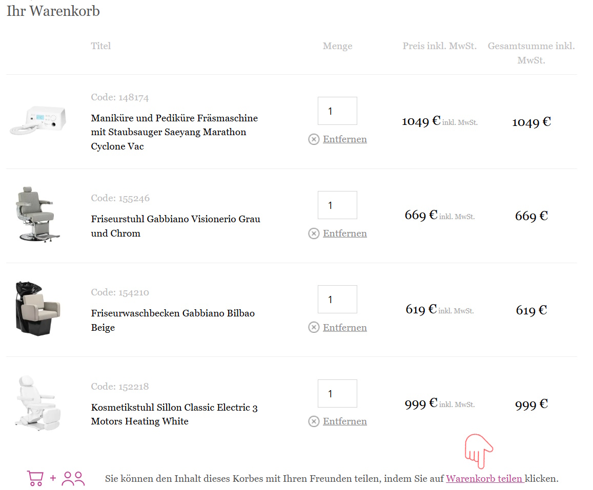Click Entfernen link for Fräsmaschine item

(x=344, y=139)
